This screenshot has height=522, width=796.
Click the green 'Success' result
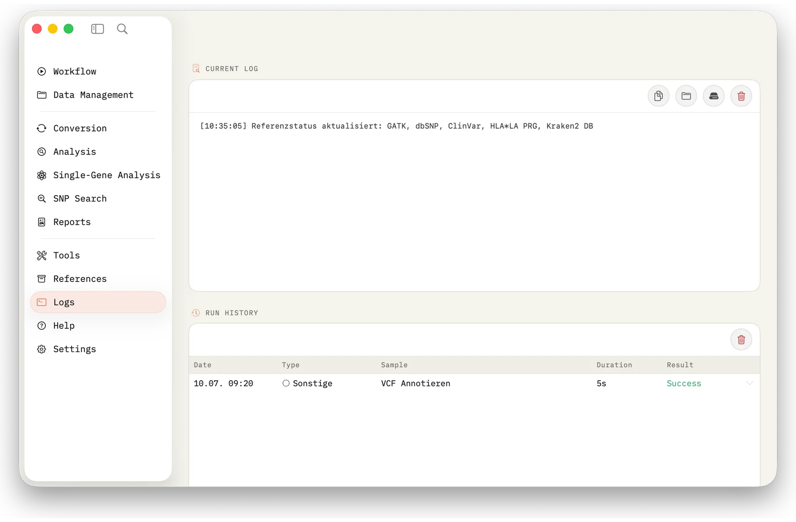point(684,383)
